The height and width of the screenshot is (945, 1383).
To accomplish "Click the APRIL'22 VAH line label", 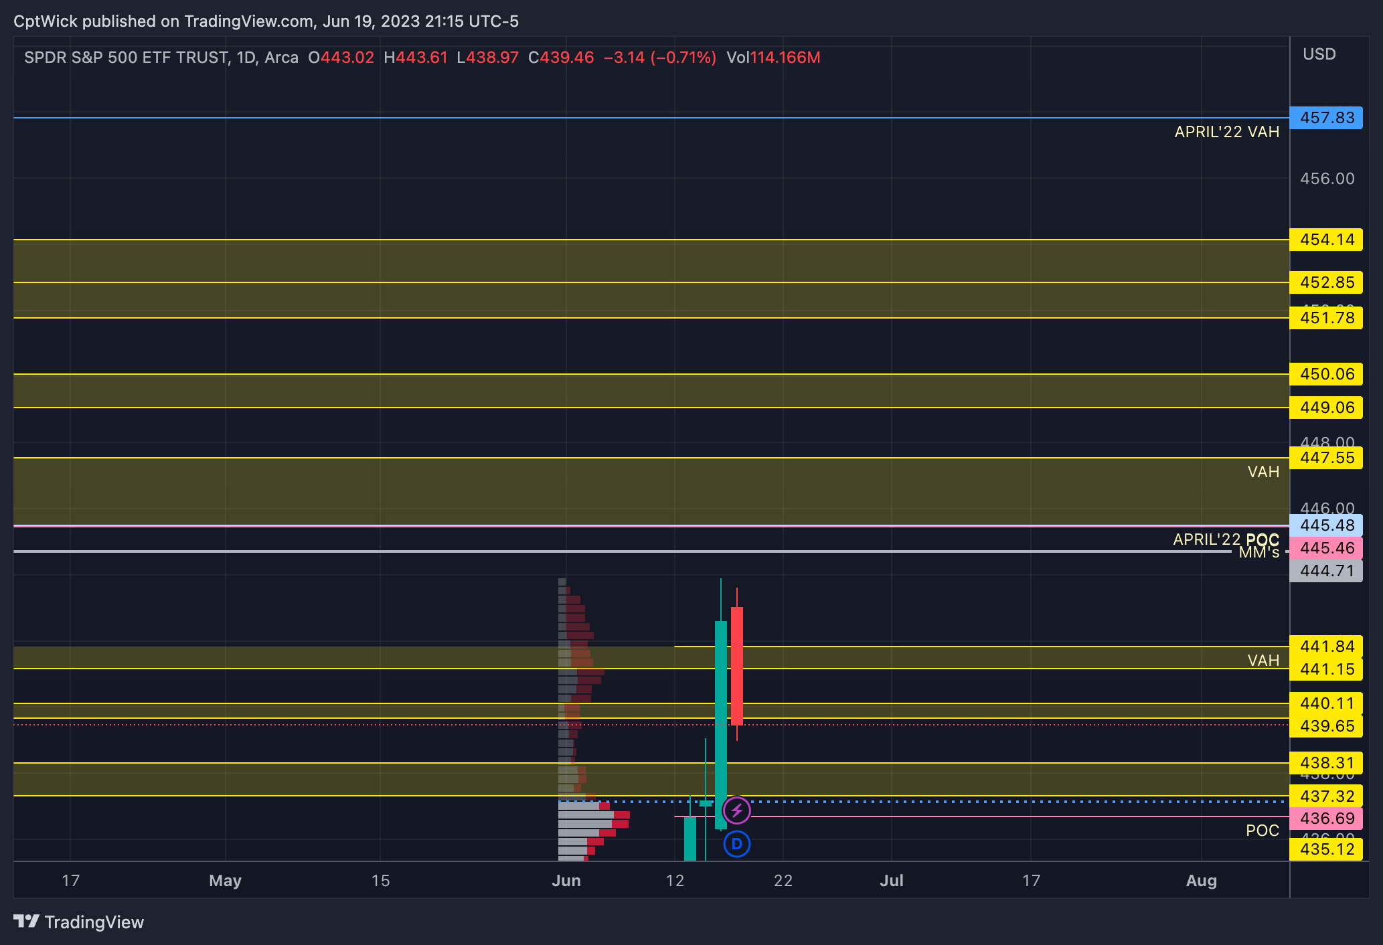I will click(1226, 132).
